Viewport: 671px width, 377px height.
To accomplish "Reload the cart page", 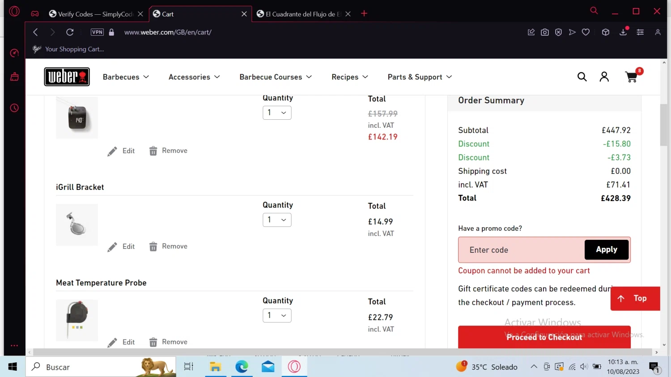I will [x=70, y=32].
